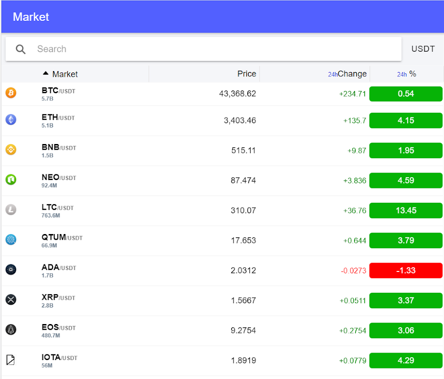Click the +0.0511 change value

(353, 300)
